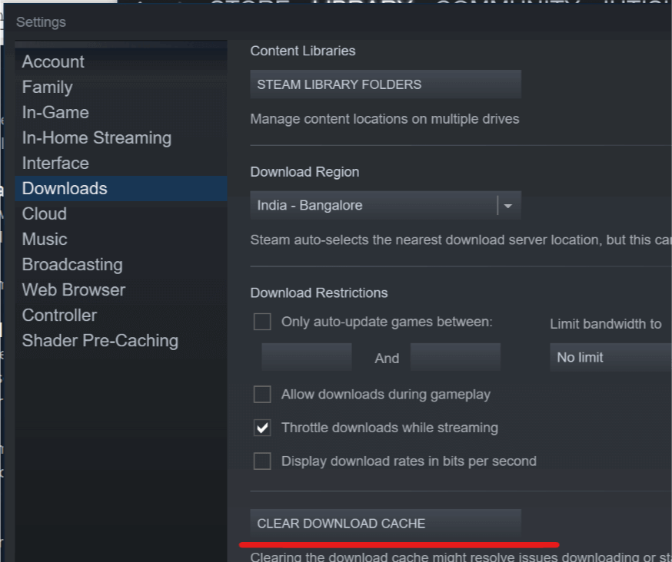The image size is (672, 562).
Task: Uncheck Throttle downloads while streaming
Action: click(262, 428)
